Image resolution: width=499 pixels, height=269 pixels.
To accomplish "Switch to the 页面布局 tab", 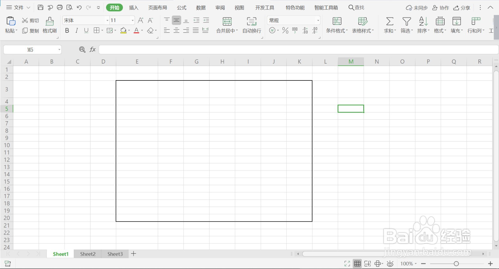I will [157, 7].
